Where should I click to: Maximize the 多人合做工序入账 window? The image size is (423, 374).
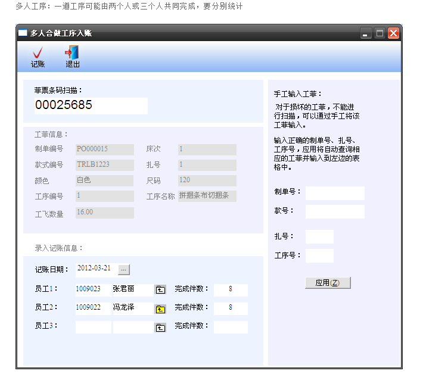pyautogui.click(x=380, y=33)
